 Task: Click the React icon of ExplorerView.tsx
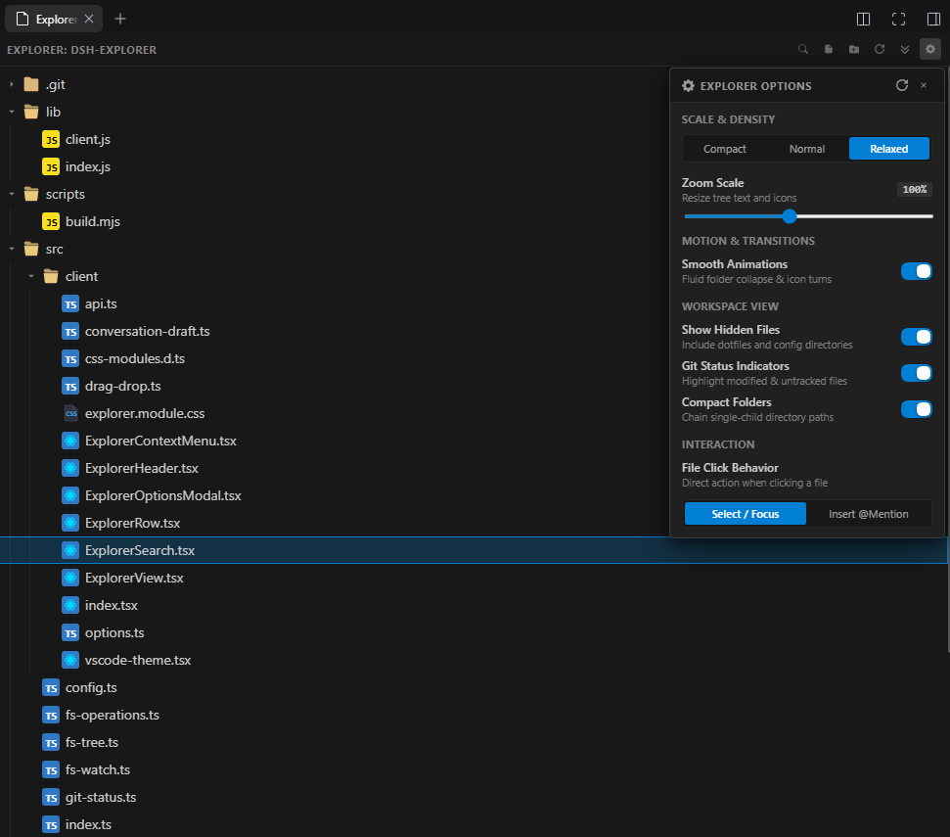click(x=70, y=579)
